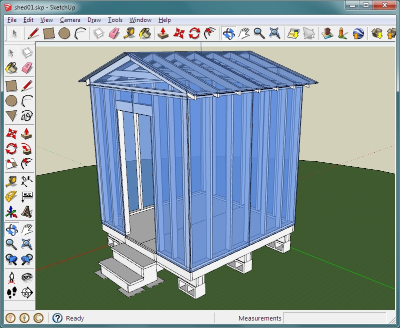Pick Tape Measure in the horizontal toolbar
Screen dimensions: 400x328
coord(129,33)
